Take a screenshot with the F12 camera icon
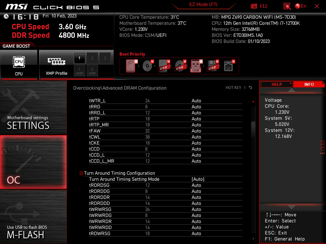This screenshot has width=326, height=244. pos(254,6)
